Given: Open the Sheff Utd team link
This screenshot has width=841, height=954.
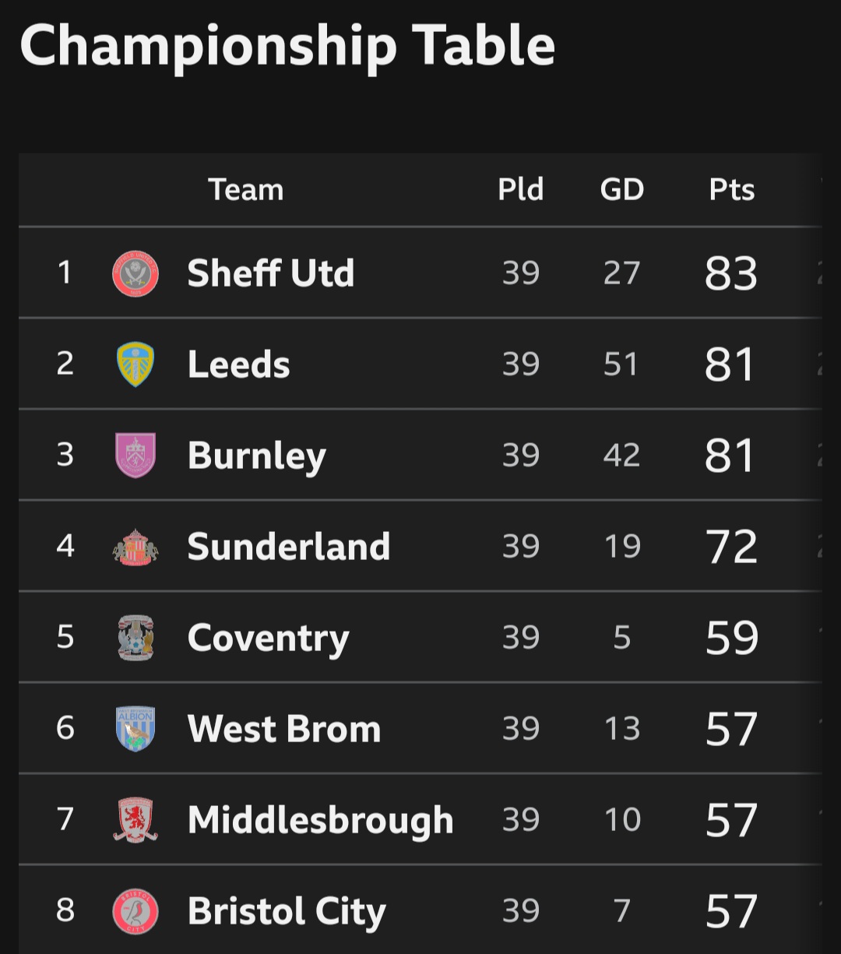Looking at the screenshot, I should point(271,273).
